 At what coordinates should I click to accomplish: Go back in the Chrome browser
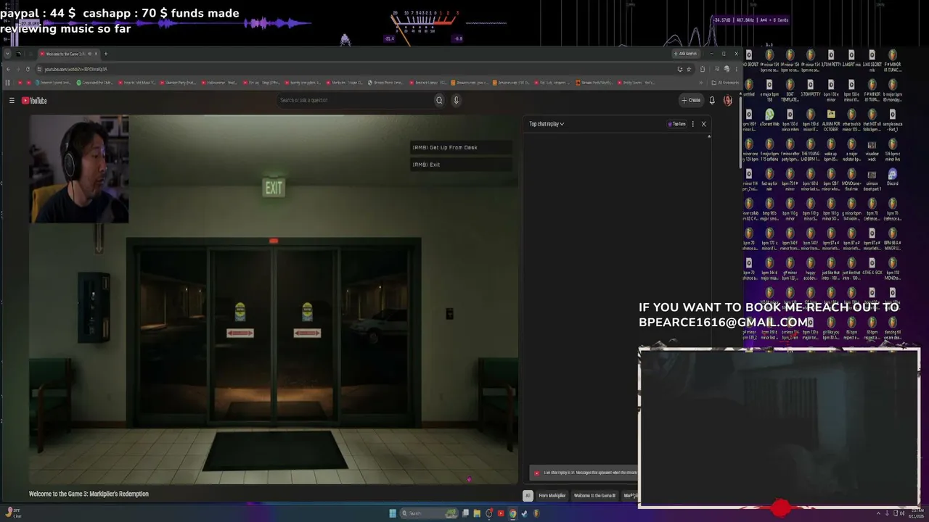point(8,69)
